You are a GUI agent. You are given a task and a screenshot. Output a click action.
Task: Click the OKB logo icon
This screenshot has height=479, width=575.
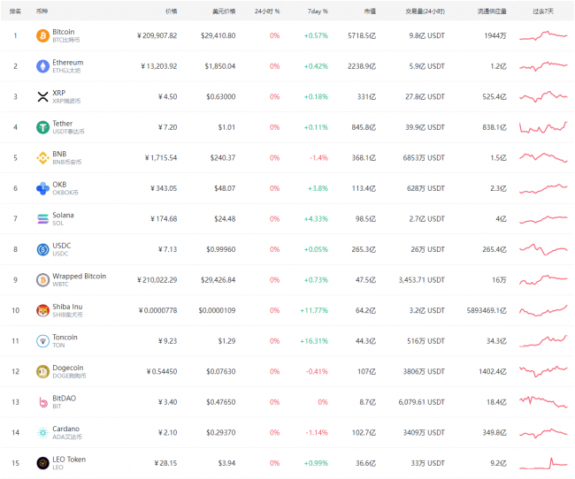(43, 188)
